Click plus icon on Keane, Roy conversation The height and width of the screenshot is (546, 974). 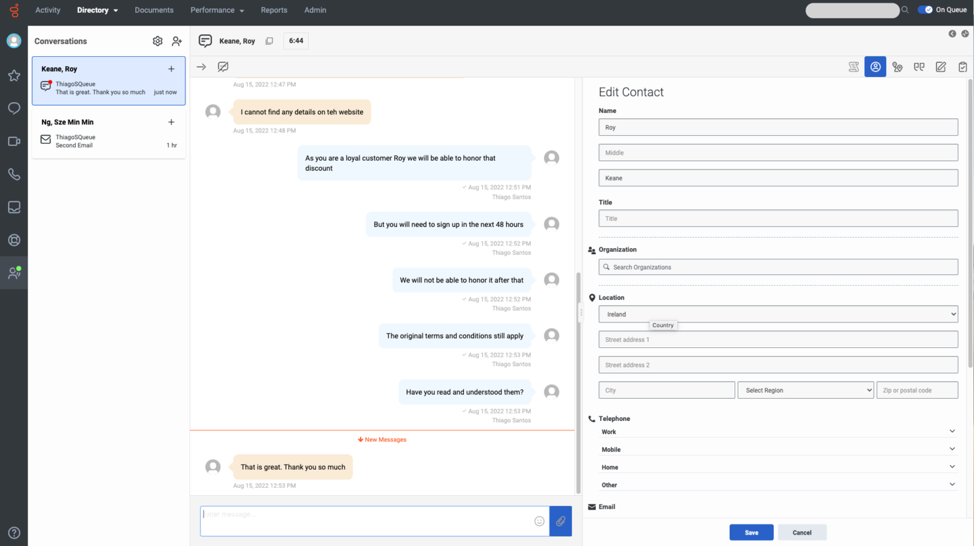click(171, 69)
